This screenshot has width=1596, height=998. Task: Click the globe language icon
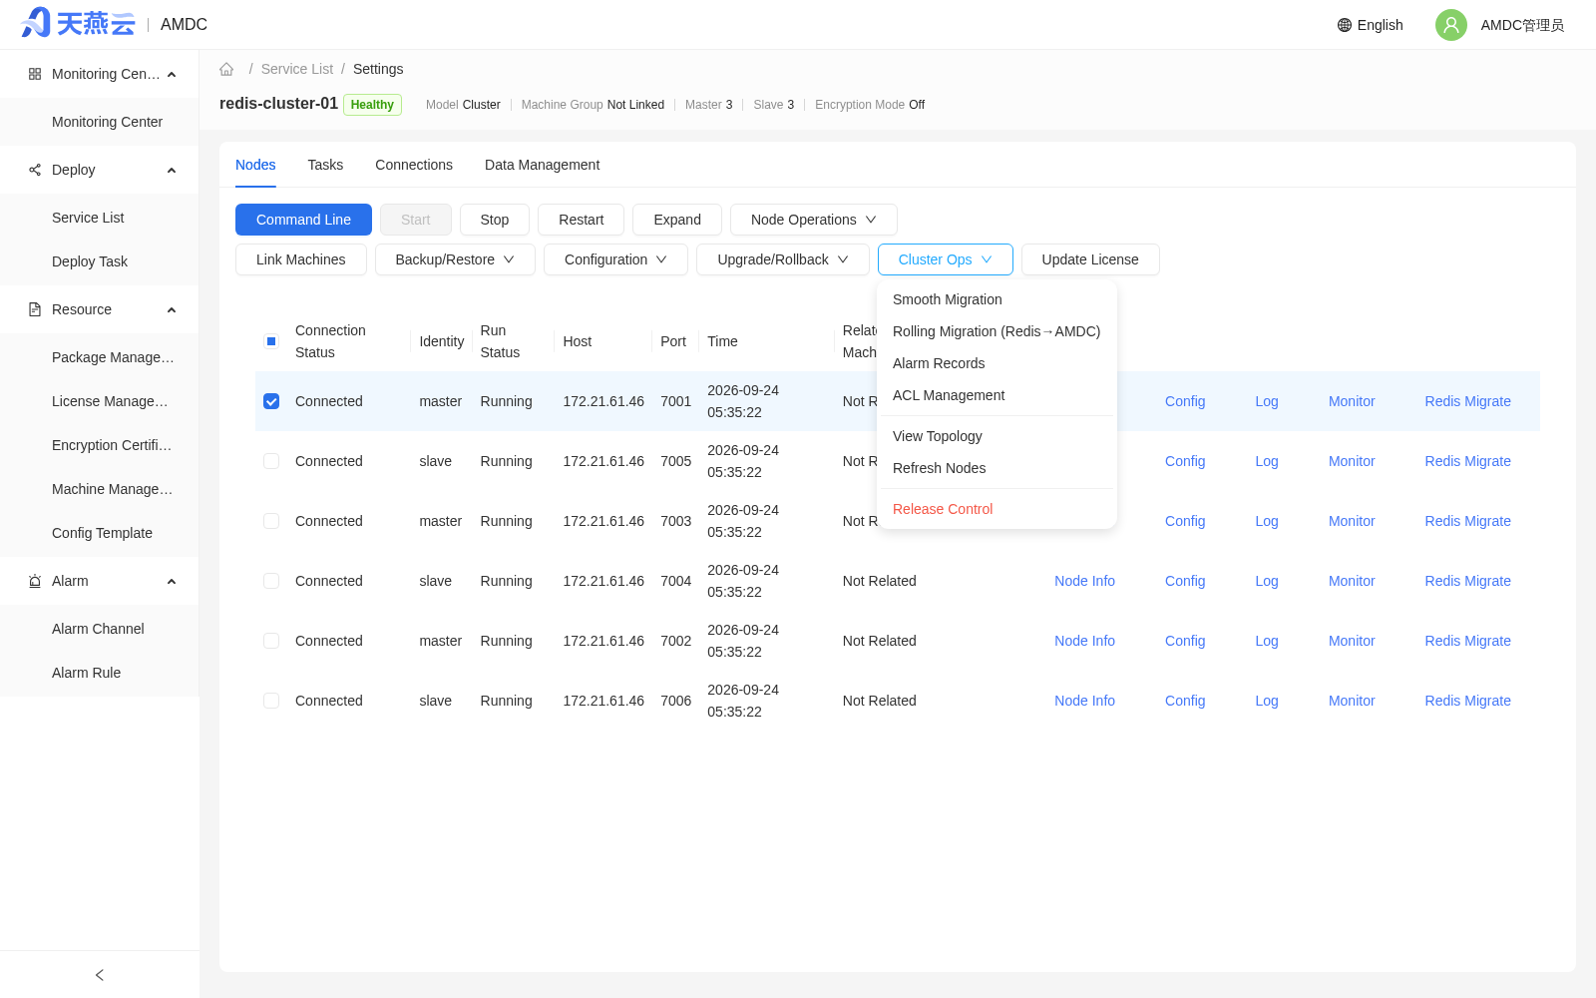pyautogui.click(x=1344, y=25)
